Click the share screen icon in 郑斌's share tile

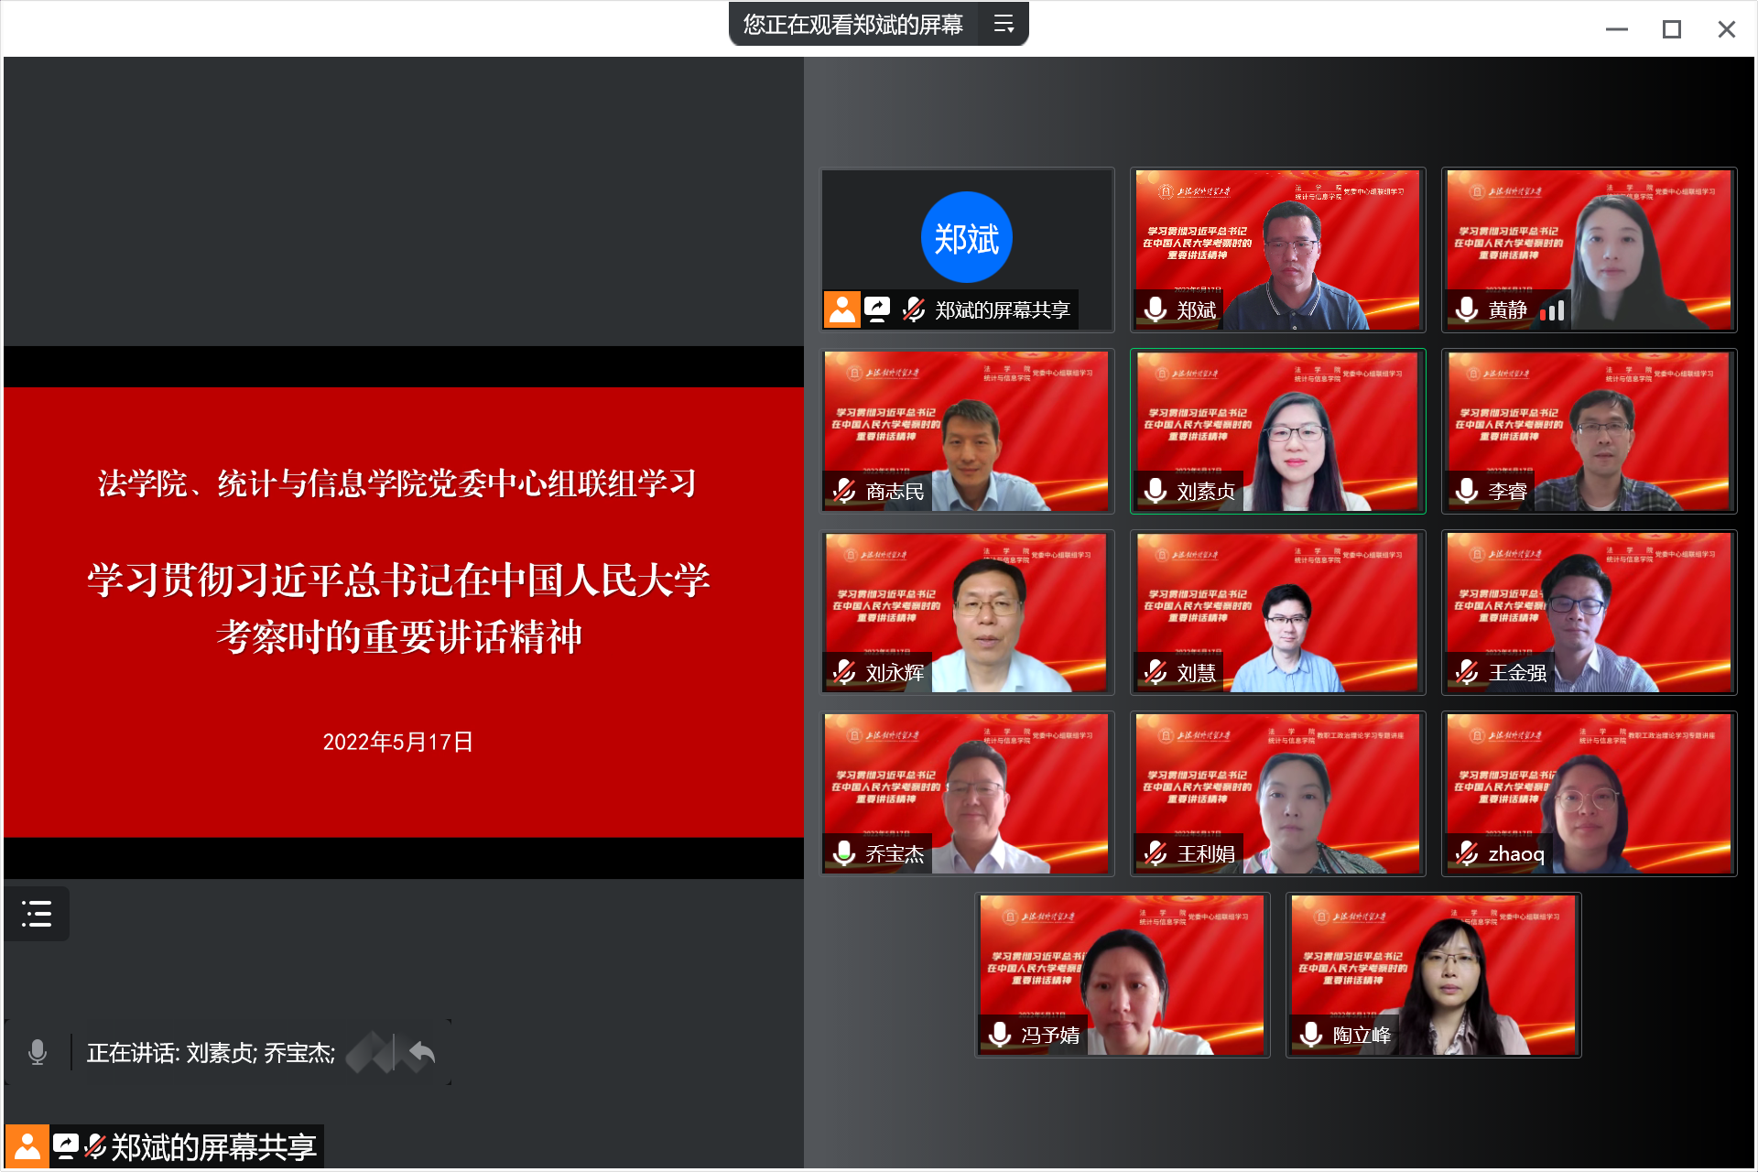pos(877,309)
